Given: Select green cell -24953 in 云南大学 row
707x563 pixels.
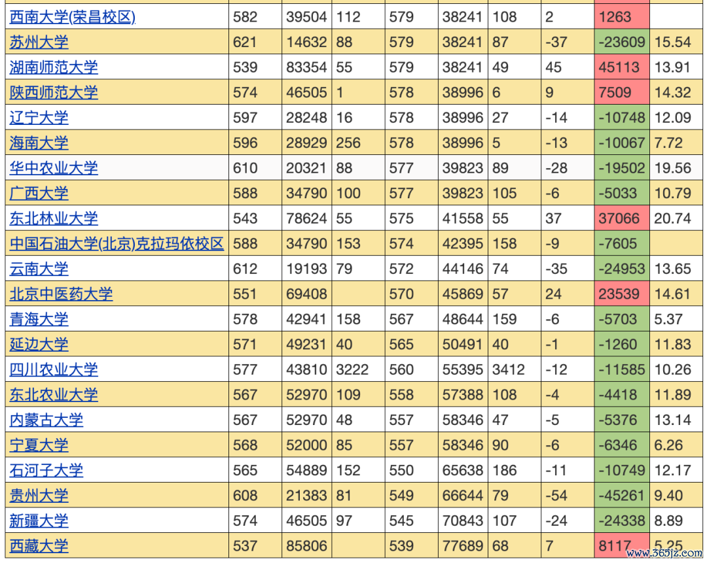Looking at the screenshot, I should (x=622, y=269).
